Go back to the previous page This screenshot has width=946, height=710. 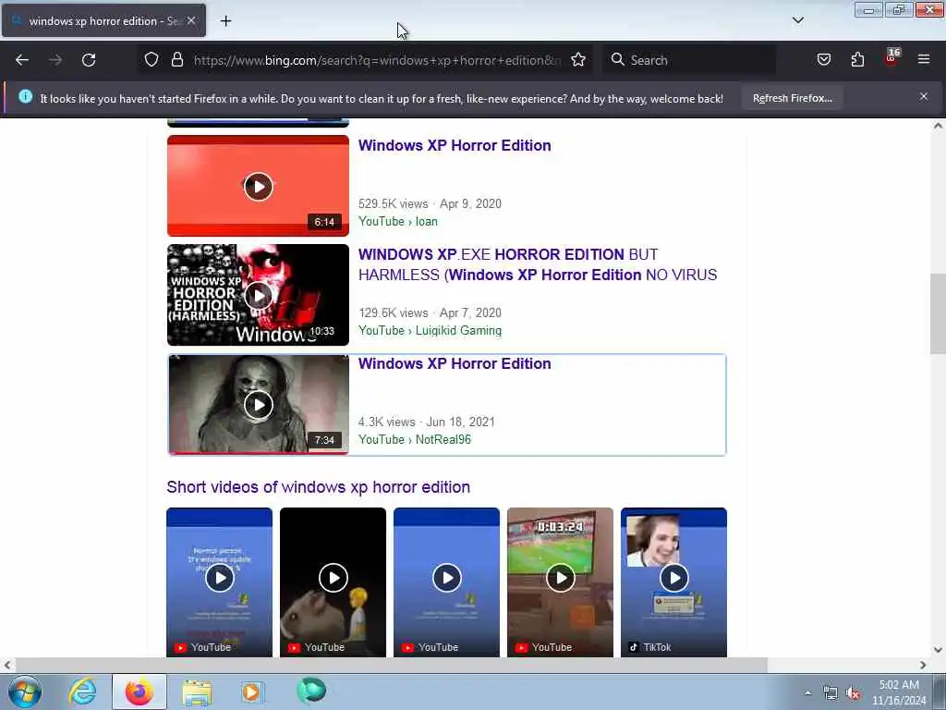(22, 60)
